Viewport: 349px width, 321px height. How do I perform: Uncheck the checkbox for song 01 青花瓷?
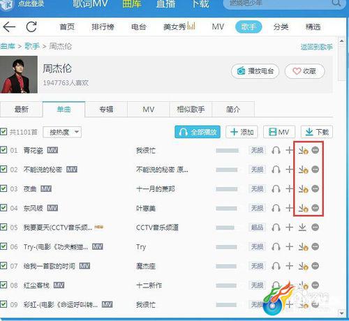(3, 150)
